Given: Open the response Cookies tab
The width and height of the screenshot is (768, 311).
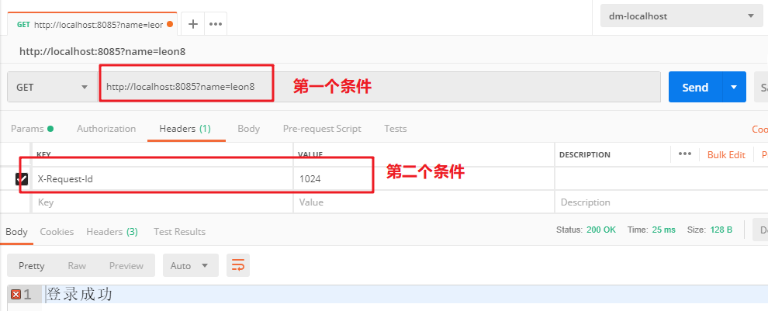Looking at the screenshot, I should coord(57,232).
